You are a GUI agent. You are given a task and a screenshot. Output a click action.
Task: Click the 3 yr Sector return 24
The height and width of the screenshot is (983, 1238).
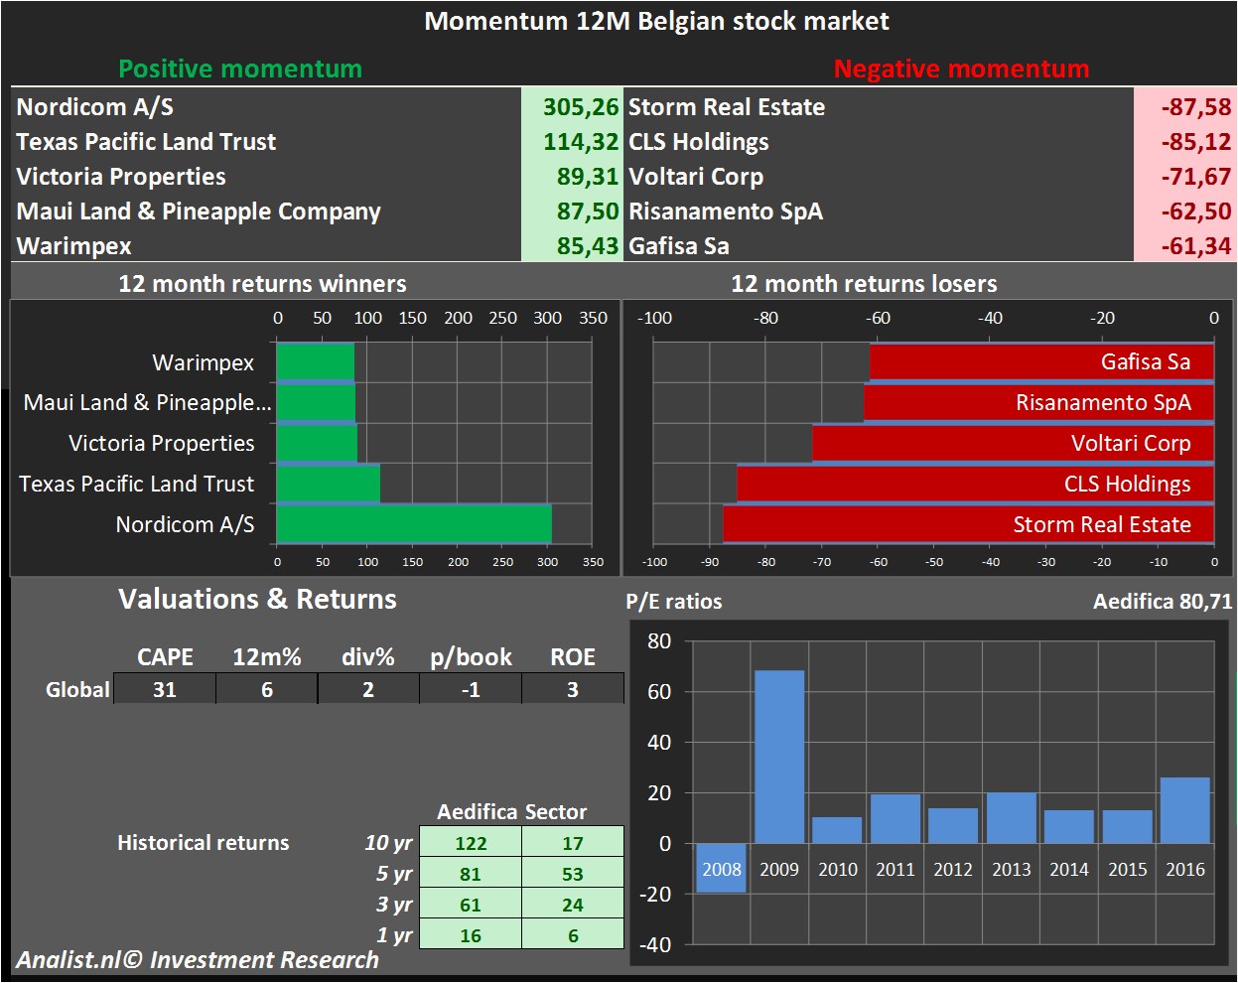click(573, 905)
